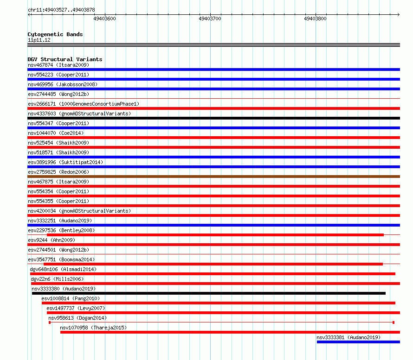Viewport: 413px width, 360px height.
Task: Select the black nsv4337603 gnomAD bar
Action: 213,118
